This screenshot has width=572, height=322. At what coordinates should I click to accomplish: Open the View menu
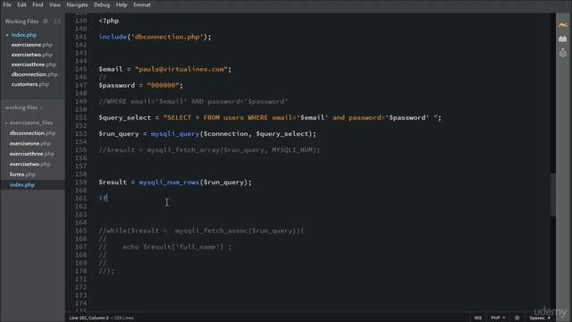[x=55, y=4]
